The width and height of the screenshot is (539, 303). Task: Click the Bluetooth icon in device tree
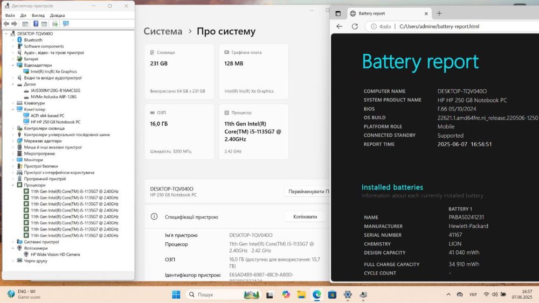(x=19, y=40)
